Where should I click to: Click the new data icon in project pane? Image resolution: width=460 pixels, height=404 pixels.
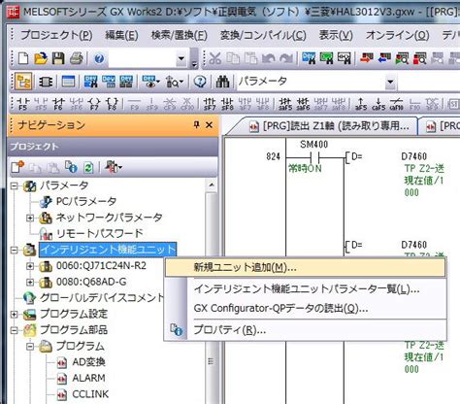pyautogui.click(x=17, y=167)
